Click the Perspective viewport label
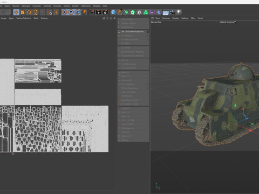Screen dimensions: 259x194 point(156,22)
